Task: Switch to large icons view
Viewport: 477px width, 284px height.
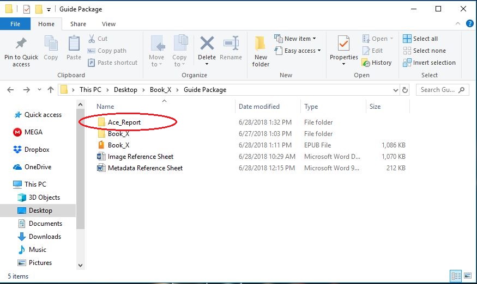Action: pos(468,276)
